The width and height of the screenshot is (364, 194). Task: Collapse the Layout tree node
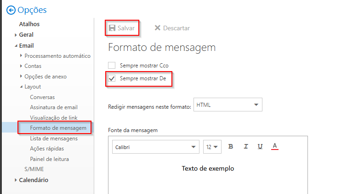tap(21, 87)
